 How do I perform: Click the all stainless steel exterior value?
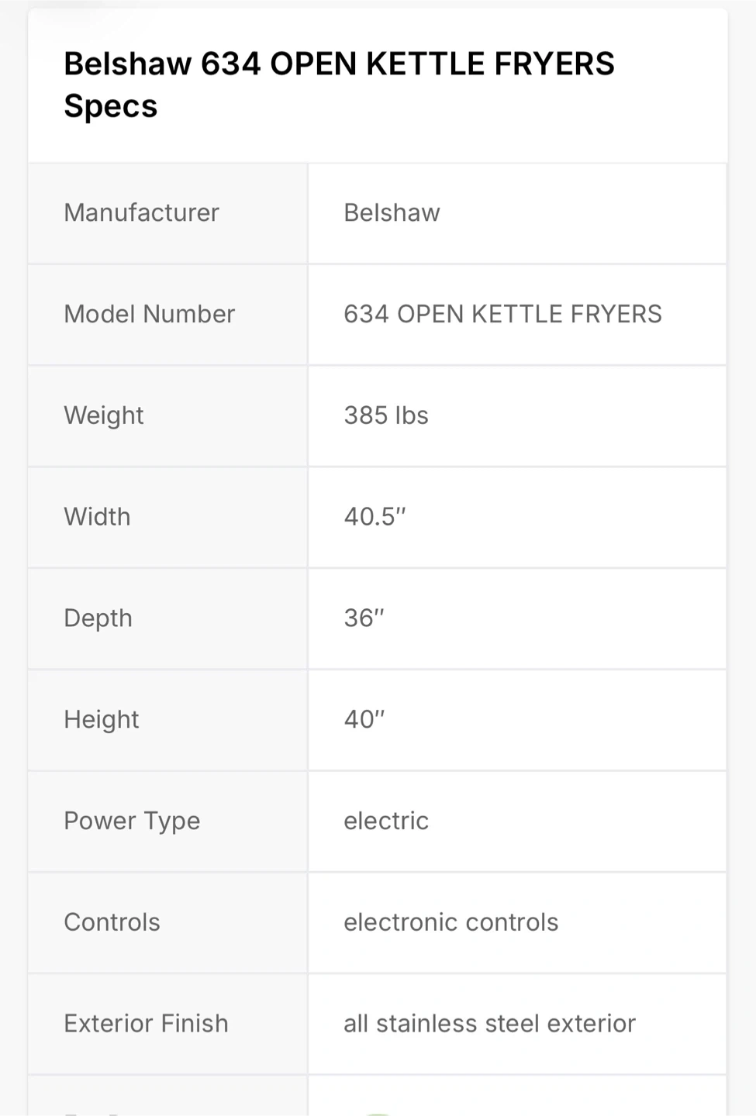coord(489,1024)
